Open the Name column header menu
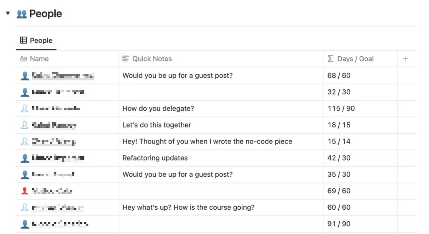The height and width of the screenshot is (234, 429). (39, 59)
